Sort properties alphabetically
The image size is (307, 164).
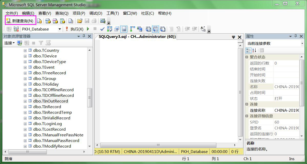[x=254, y=50]
